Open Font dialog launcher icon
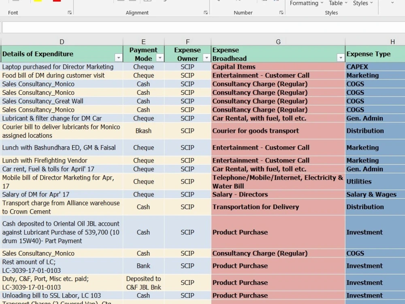 pyautogui.click(x=70, y=13)
